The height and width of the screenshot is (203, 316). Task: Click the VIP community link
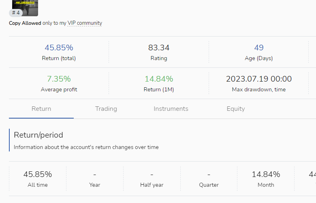[x=85, y=23]
